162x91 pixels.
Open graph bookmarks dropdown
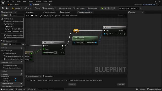pyautogui.click(x=28, y=16)
